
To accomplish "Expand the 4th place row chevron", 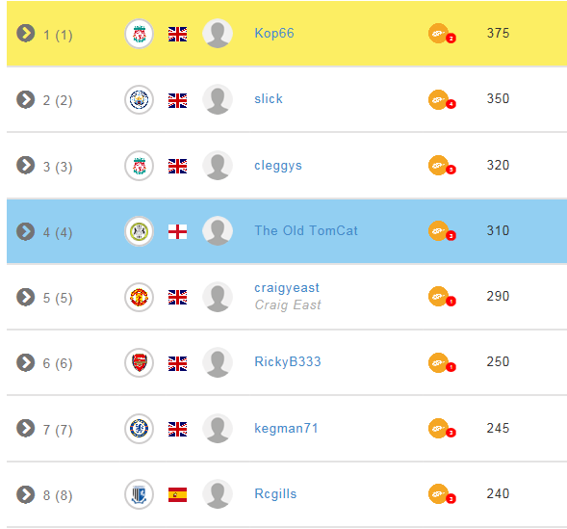I will [x=26, y=231].
